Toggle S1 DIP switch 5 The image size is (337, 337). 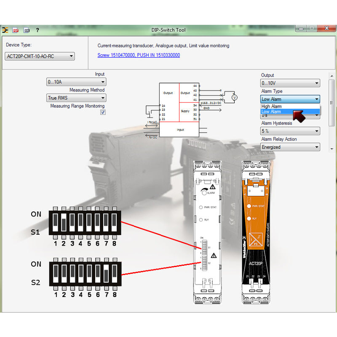(89, 223)
